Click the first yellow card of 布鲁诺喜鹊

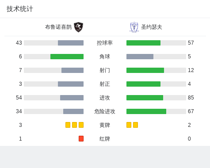68,125
